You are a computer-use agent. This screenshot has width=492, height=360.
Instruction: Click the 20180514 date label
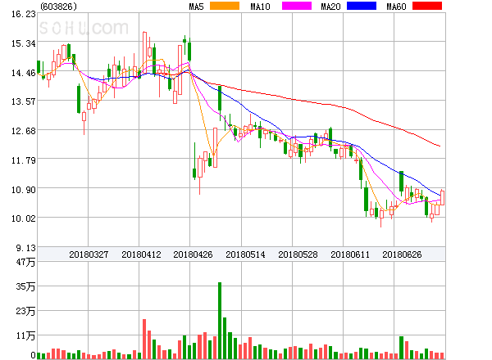[245, 254]
